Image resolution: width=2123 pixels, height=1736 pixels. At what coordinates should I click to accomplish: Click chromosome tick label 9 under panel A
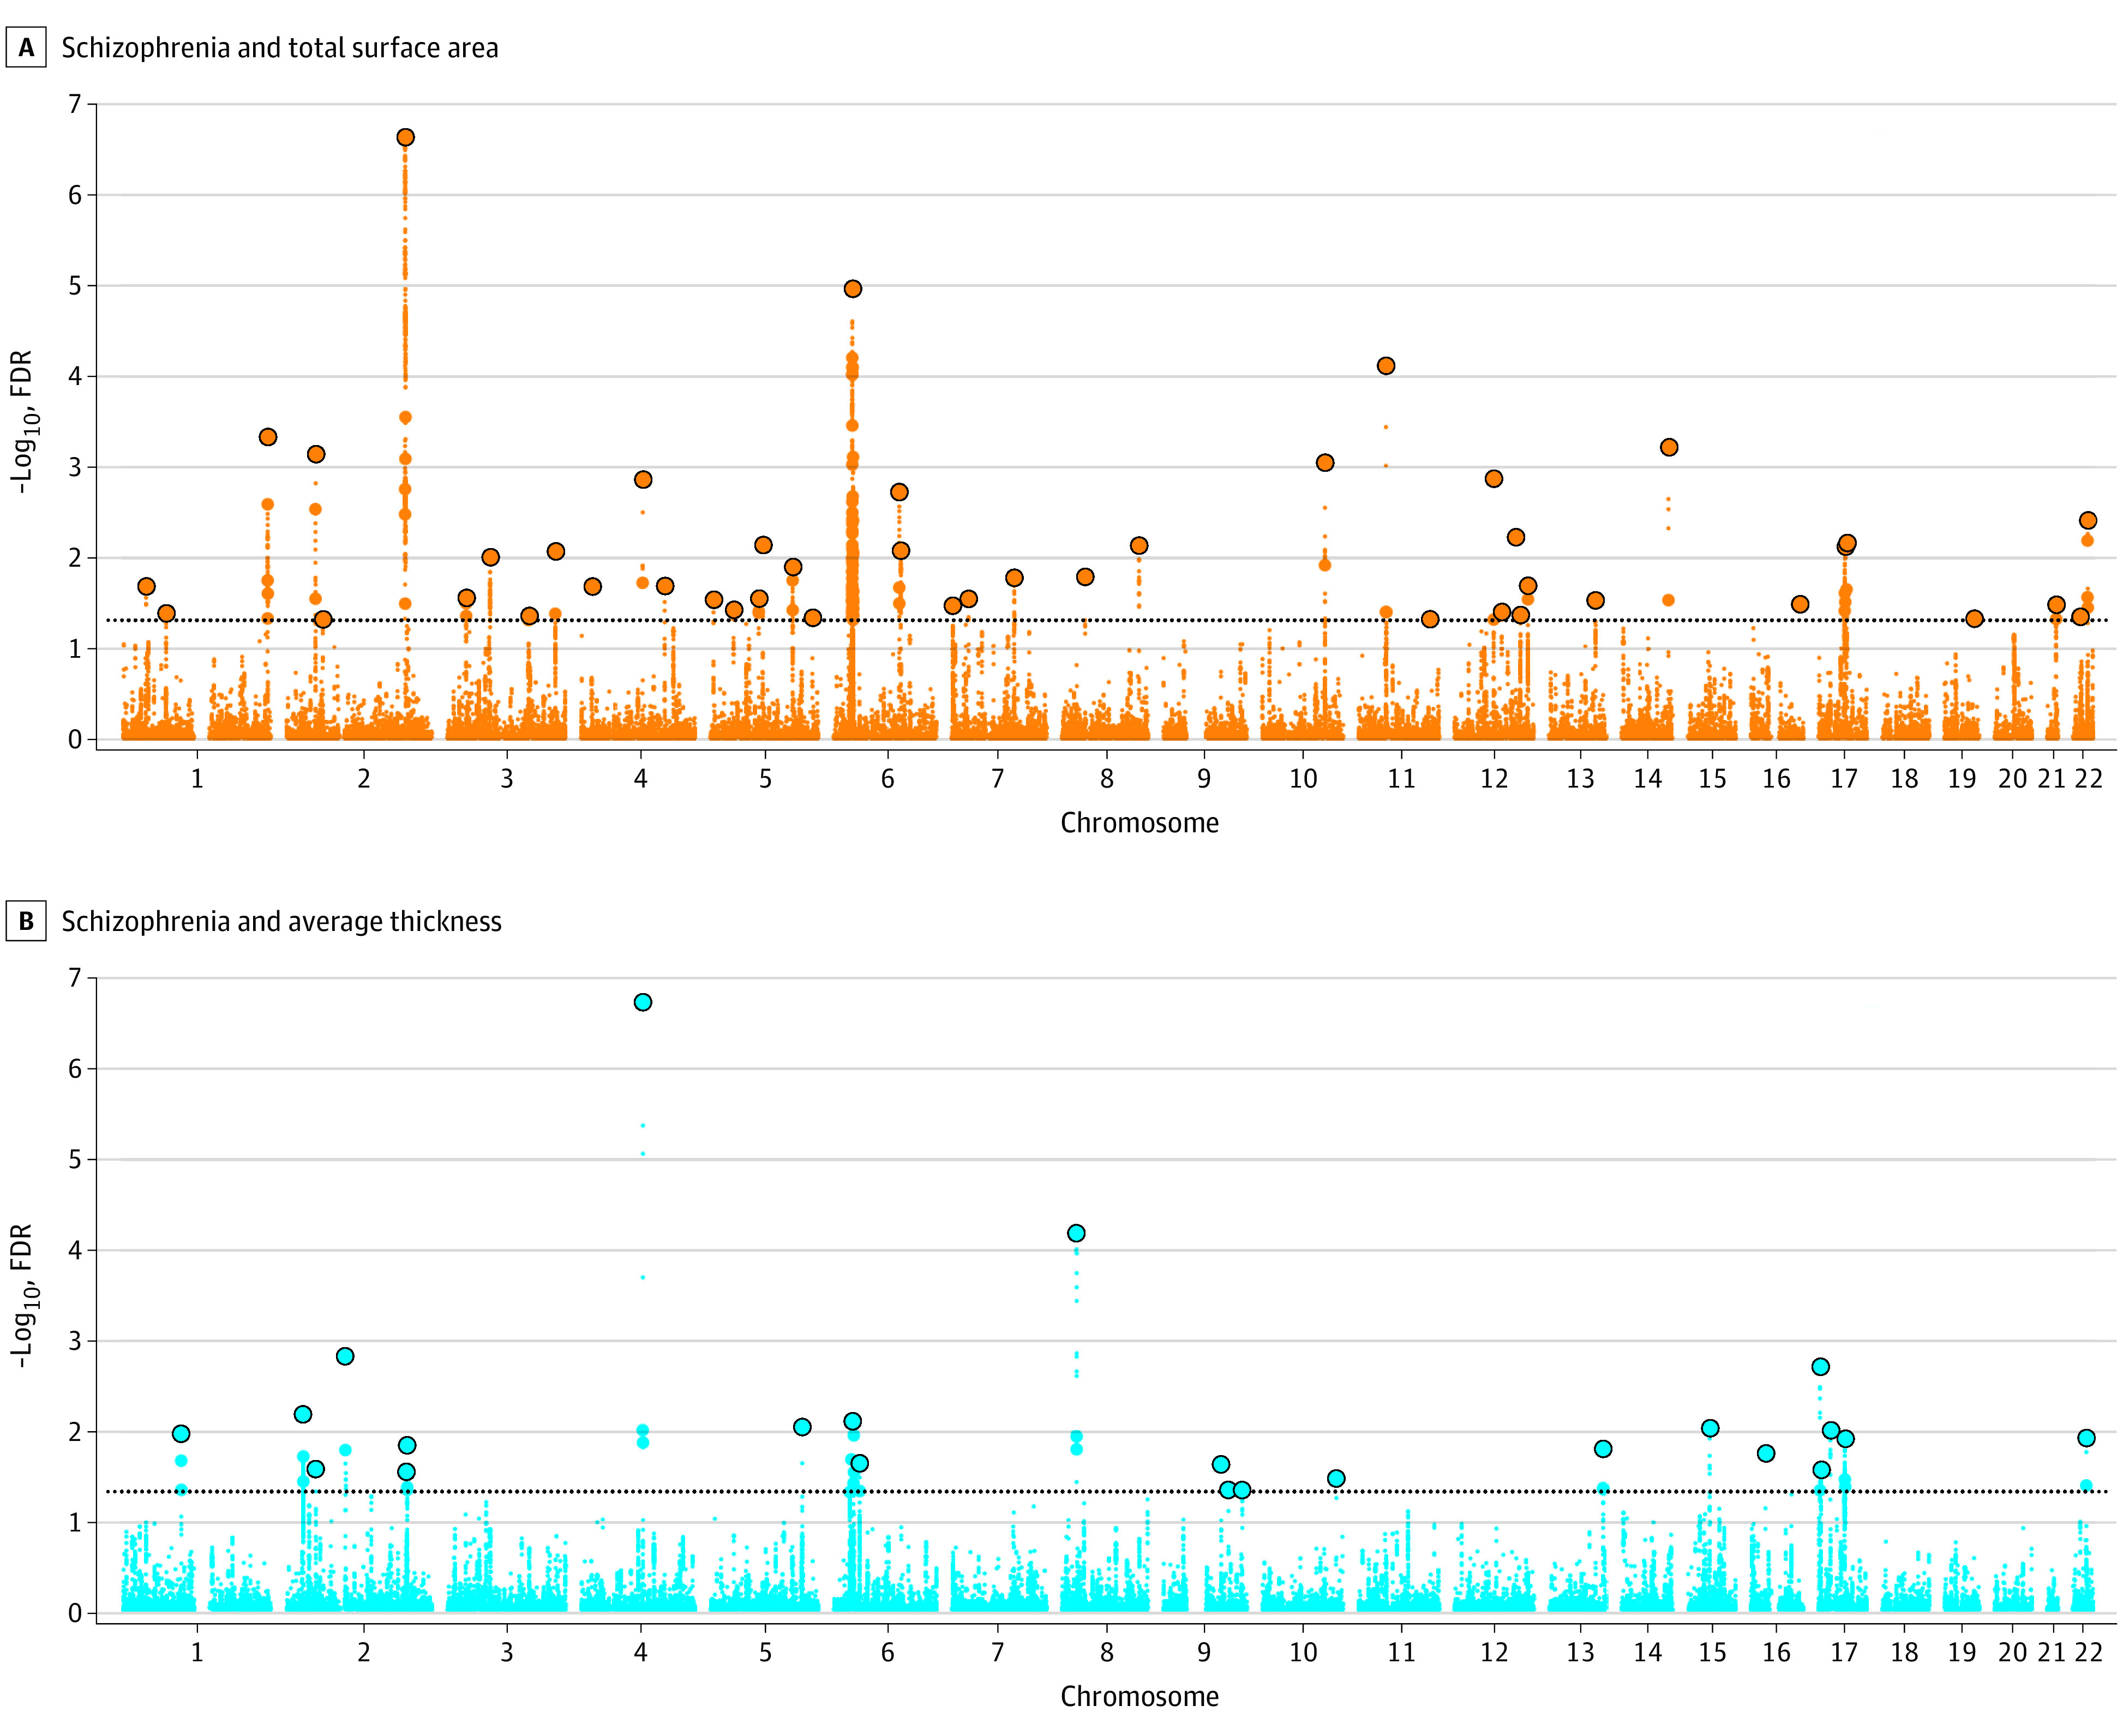click(1204, 778)
